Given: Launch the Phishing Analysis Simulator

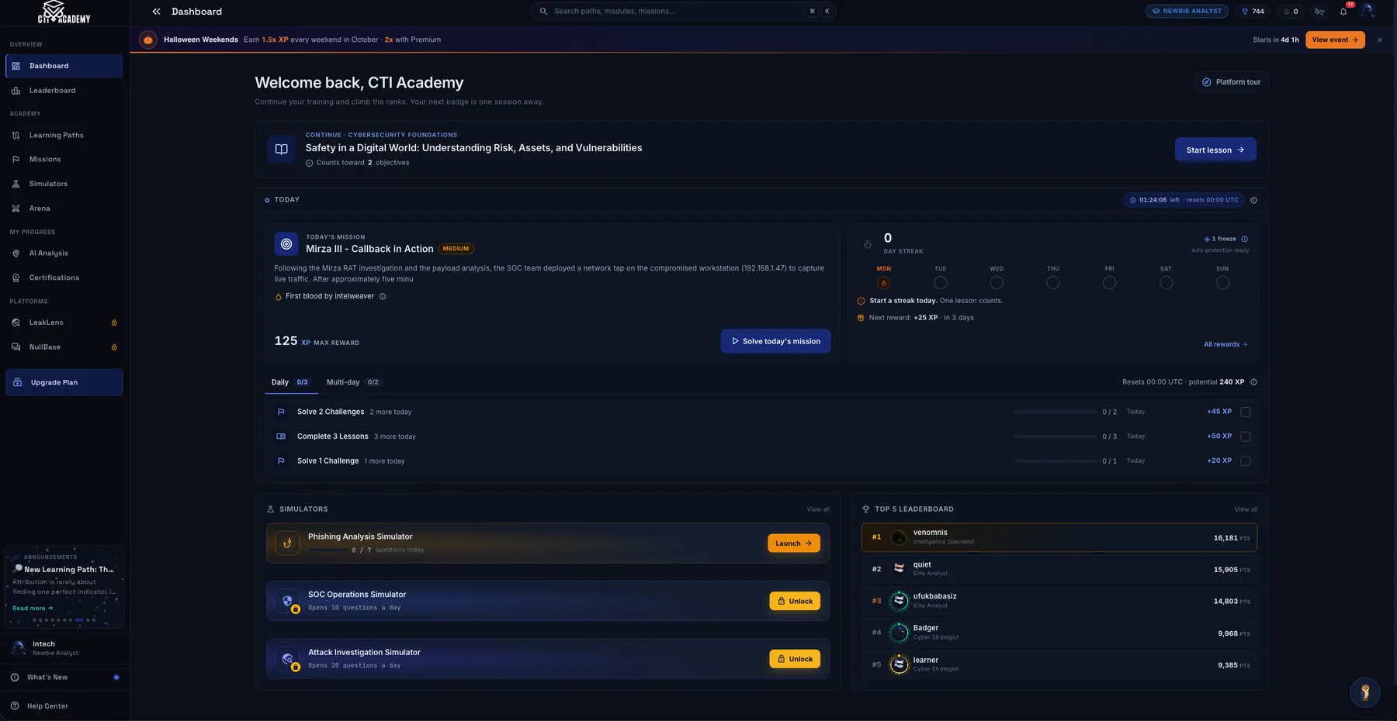Looking at the screenshot, I should click(793, 543).
